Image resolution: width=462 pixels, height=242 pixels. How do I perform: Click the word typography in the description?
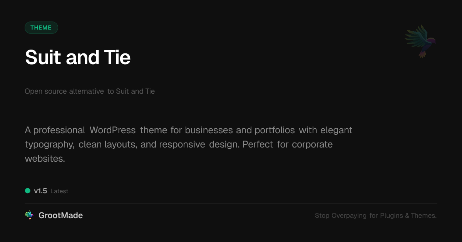[49, 144]
